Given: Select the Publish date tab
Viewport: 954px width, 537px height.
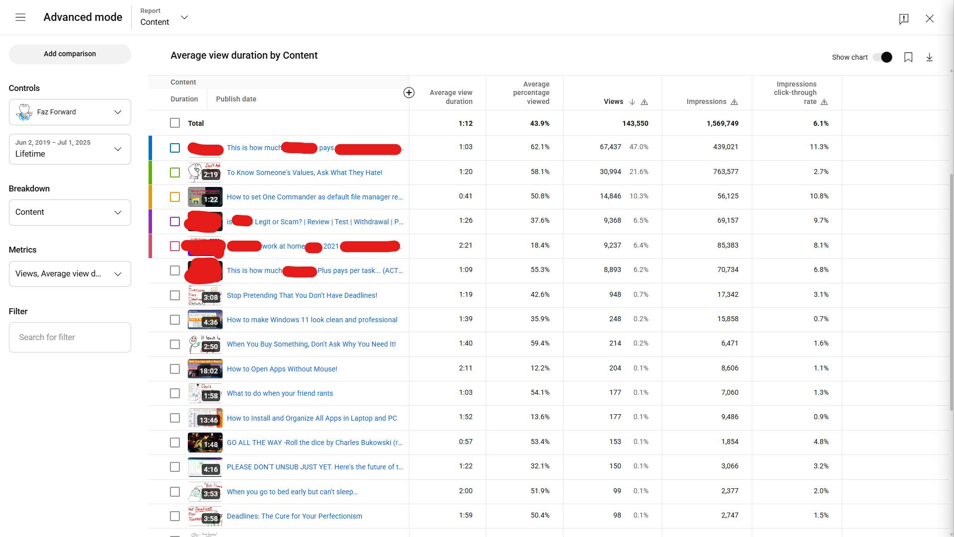Looking at the screenshot, I should point(236,99).
